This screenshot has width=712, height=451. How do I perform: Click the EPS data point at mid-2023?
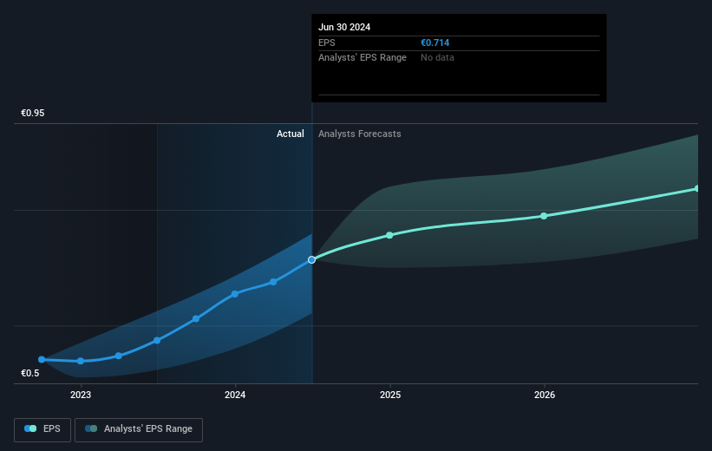click(x=157, y=340)
